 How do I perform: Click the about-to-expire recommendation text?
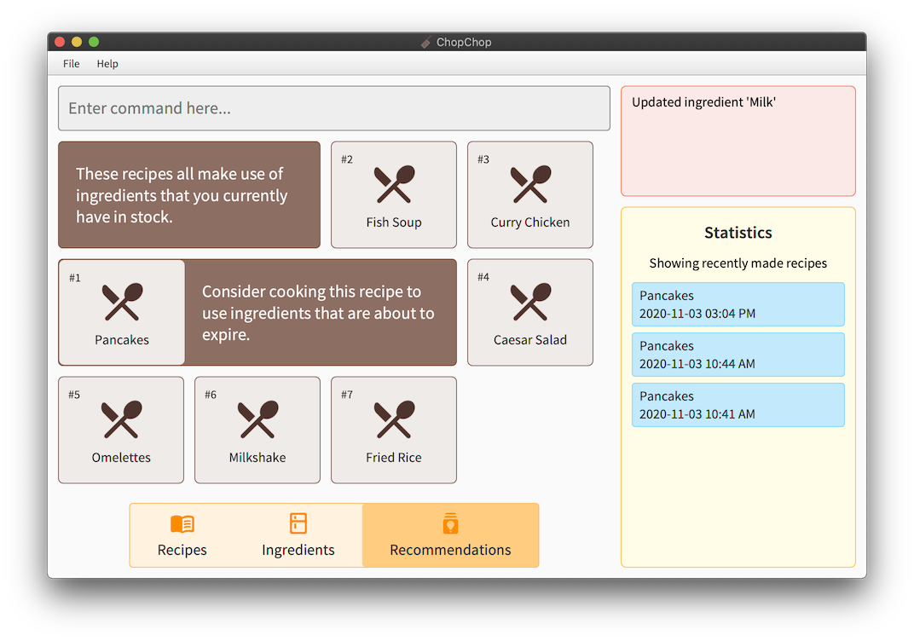click(x=318, y=313)
